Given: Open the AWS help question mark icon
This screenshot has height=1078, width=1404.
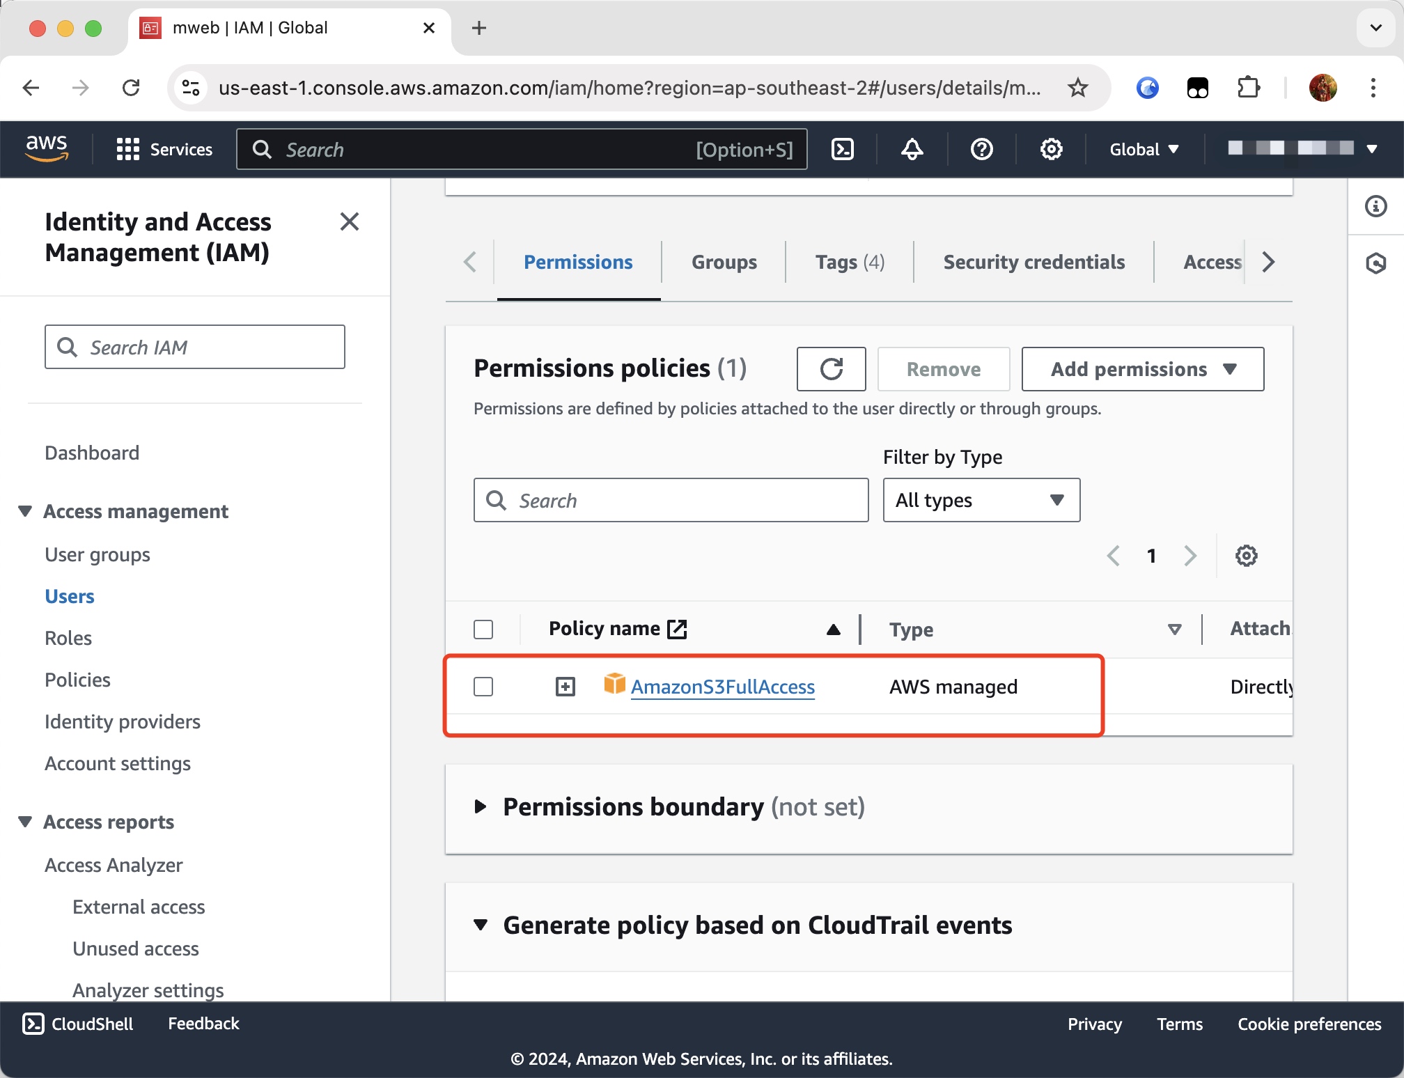Looking at the screenshot, I should (x=982, y=149).
